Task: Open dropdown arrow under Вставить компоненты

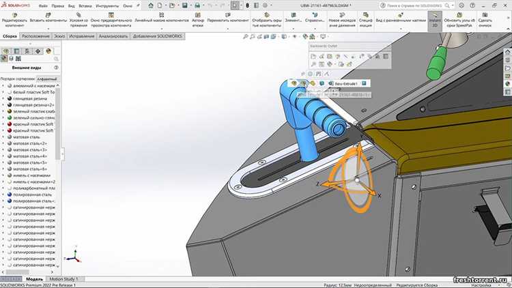Action: (x=48, y=29)
